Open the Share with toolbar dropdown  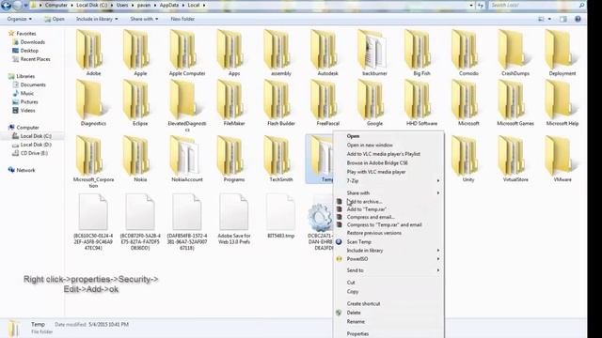tap(144, 19)
